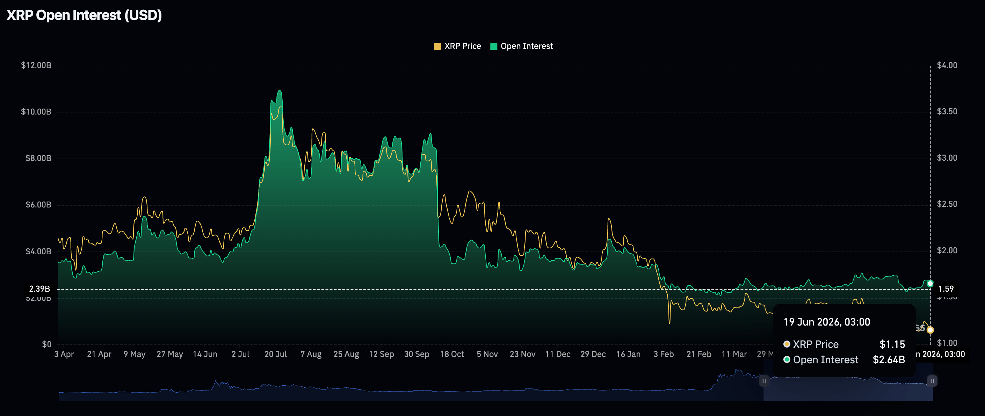Click the 14 Jun date label
Screen dimensions: 985x416
(205, 355)
